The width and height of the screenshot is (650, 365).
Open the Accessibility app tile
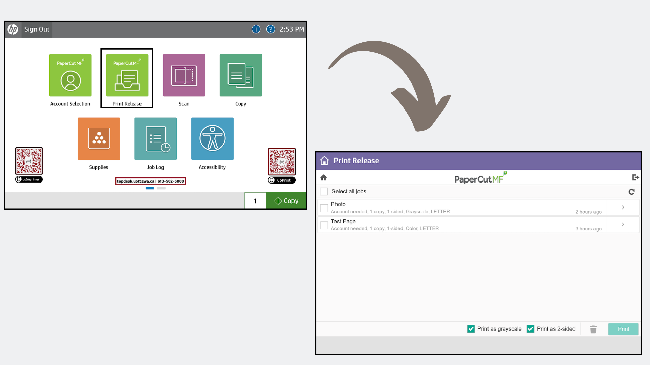coord(212,139)
